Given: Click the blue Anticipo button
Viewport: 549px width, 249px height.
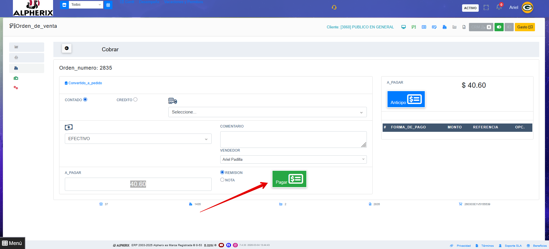Looking at the screenshot, I should [406, 99].
